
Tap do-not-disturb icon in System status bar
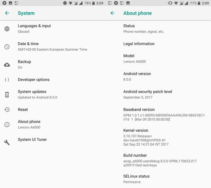[x=65, y=3]
